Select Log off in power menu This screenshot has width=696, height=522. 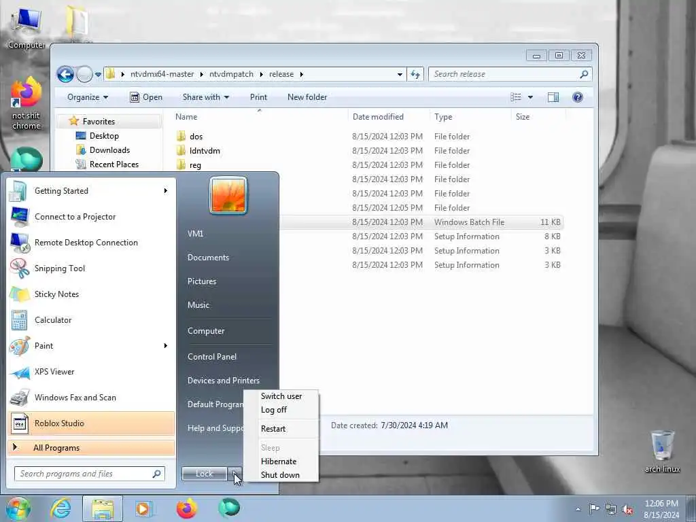coord(281,410)
